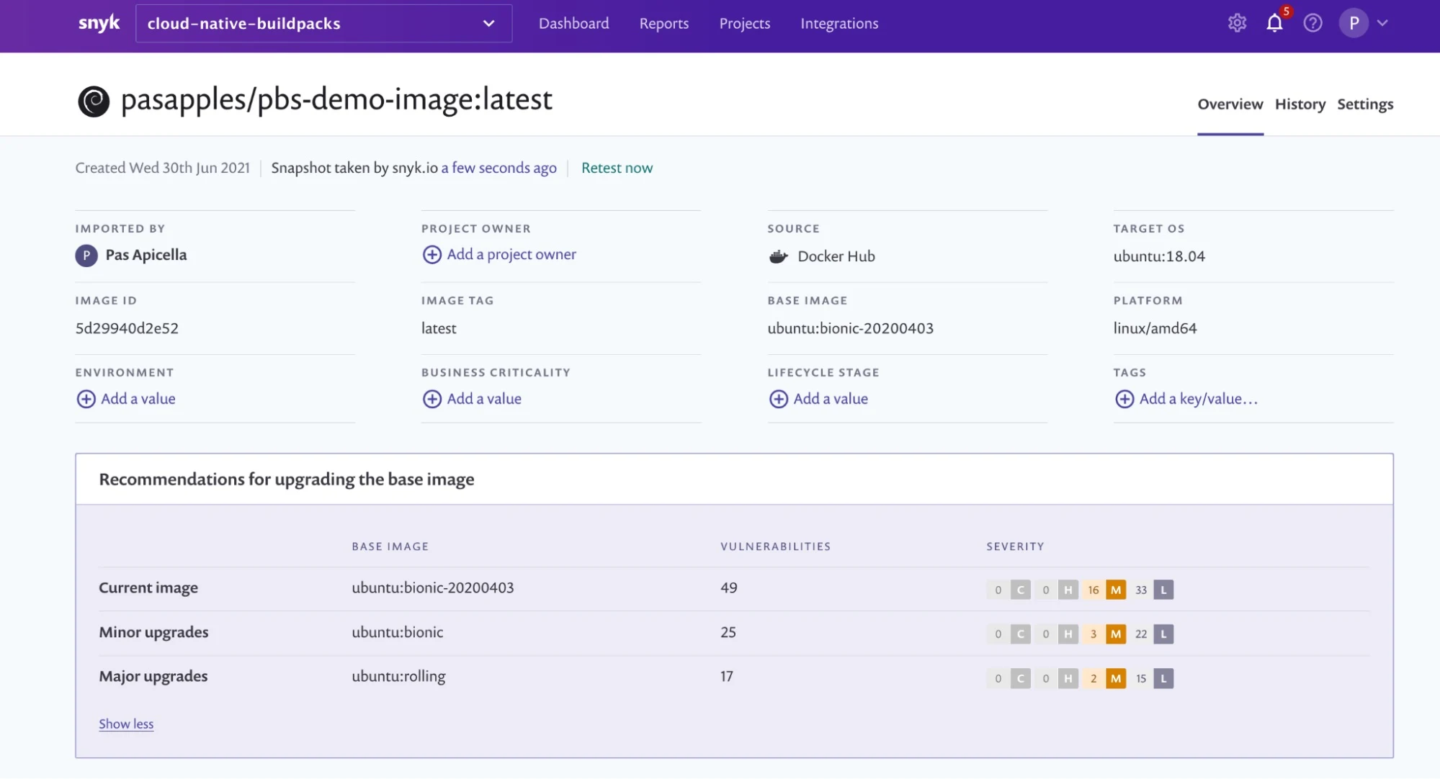Click Critical severity badge in Current image row
The height and width of the screenshot is (779, 1440).
coord(1020,590)
